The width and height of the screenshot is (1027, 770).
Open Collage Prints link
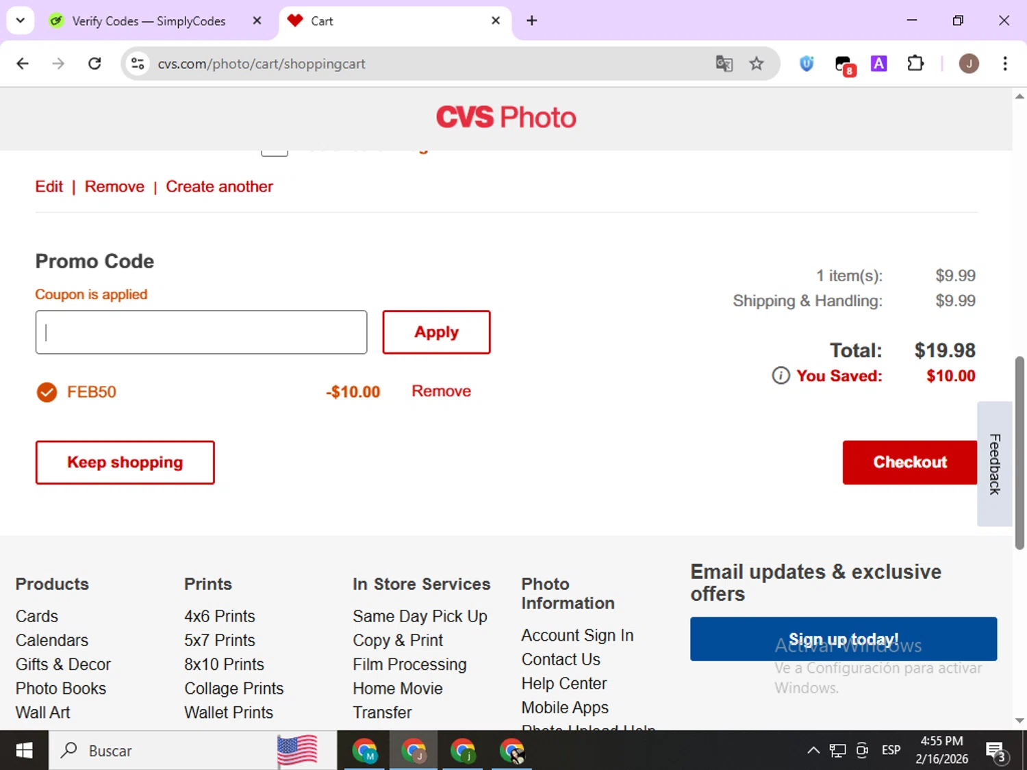coord(233,689)
